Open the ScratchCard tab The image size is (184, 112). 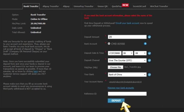click(x=139, y=6)
